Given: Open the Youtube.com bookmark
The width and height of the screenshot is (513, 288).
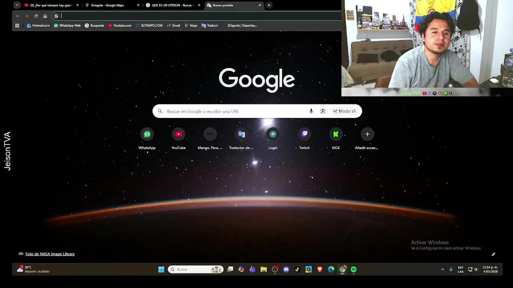Looking at the screenshot, I should (x=120, y=26).
